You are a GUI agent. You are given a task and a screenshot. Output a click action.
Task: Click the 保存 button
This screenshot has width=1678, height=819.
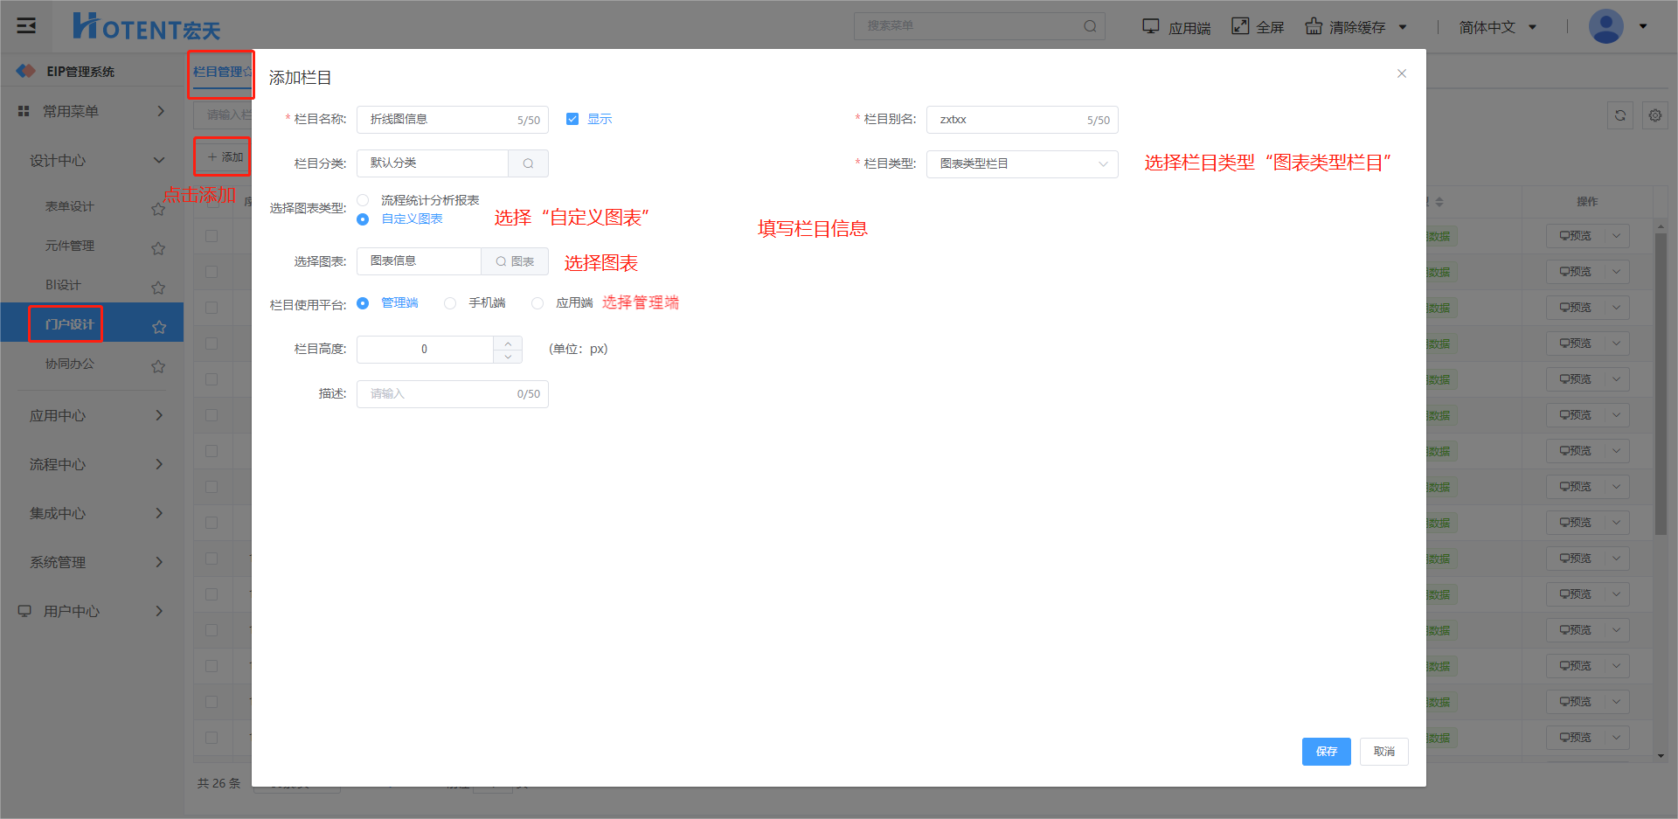[x=1326, y=752]
